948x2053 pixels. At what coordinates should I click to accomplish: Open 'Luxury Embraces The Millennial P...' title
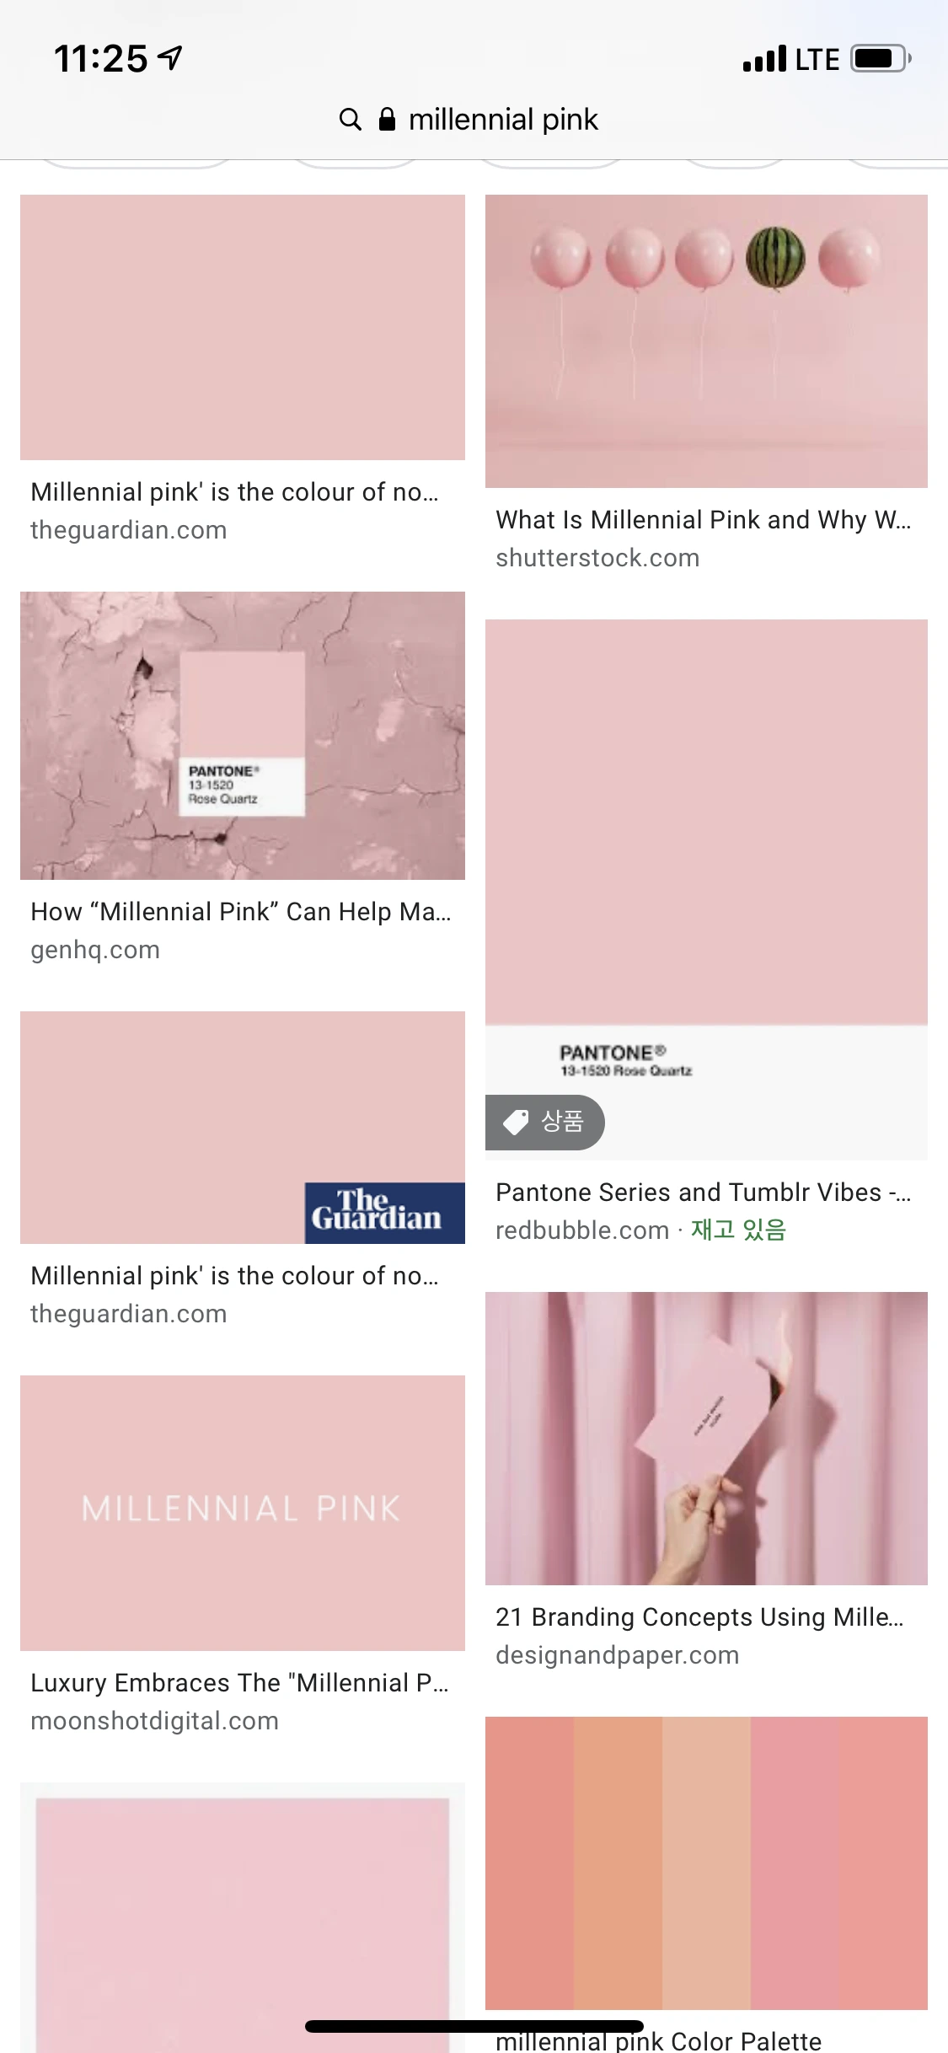(x=239, y=1683)
